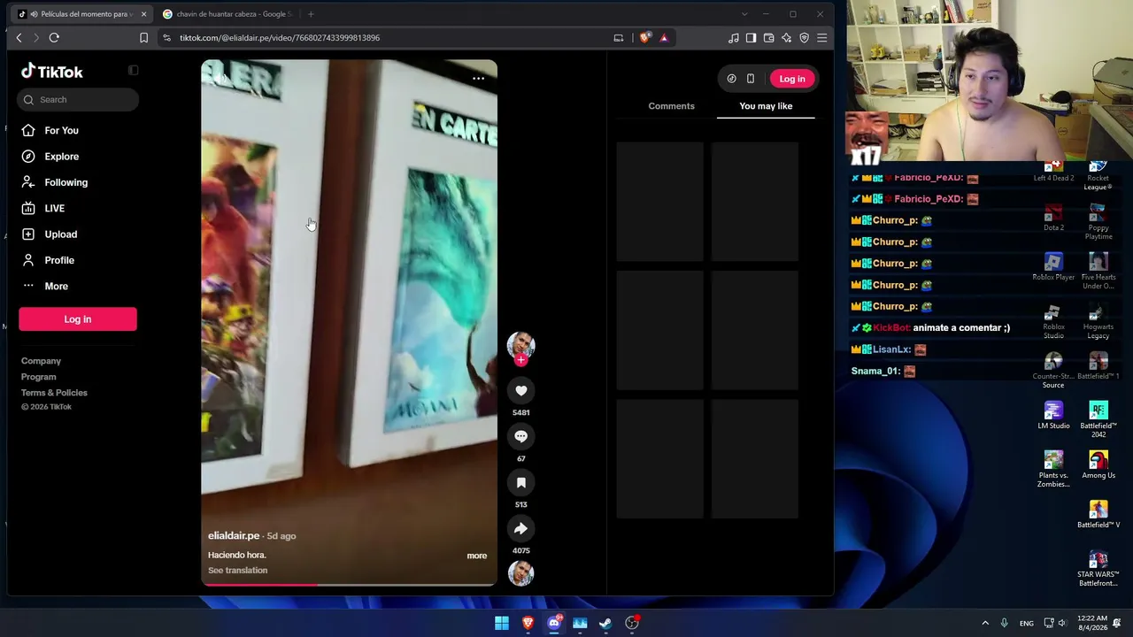Open Discord from the taskbar
Image resolution: width=1133 pixels, height=637 pixels.
tap(554, 623)
